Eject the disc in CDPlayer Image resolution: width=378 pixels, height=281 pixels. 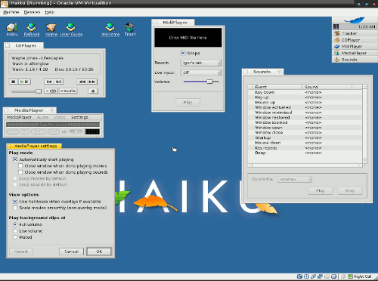pos(93,91)
